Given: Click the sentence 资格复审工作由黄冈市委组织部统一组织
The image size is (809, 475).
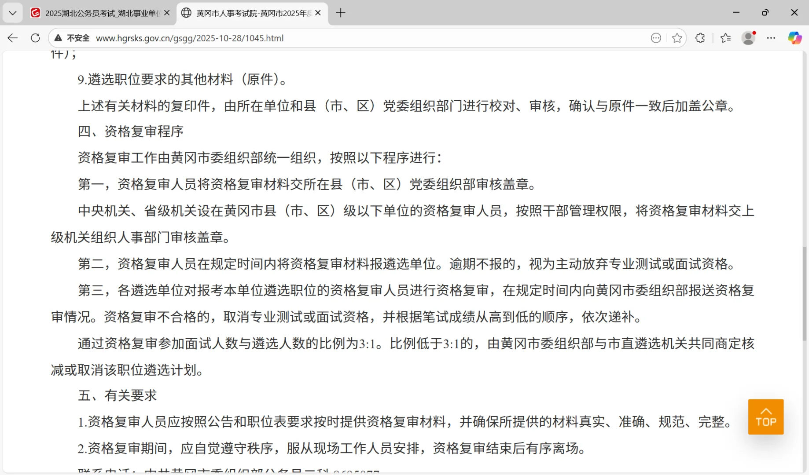Looking at the screenshot, I should 260,157.
